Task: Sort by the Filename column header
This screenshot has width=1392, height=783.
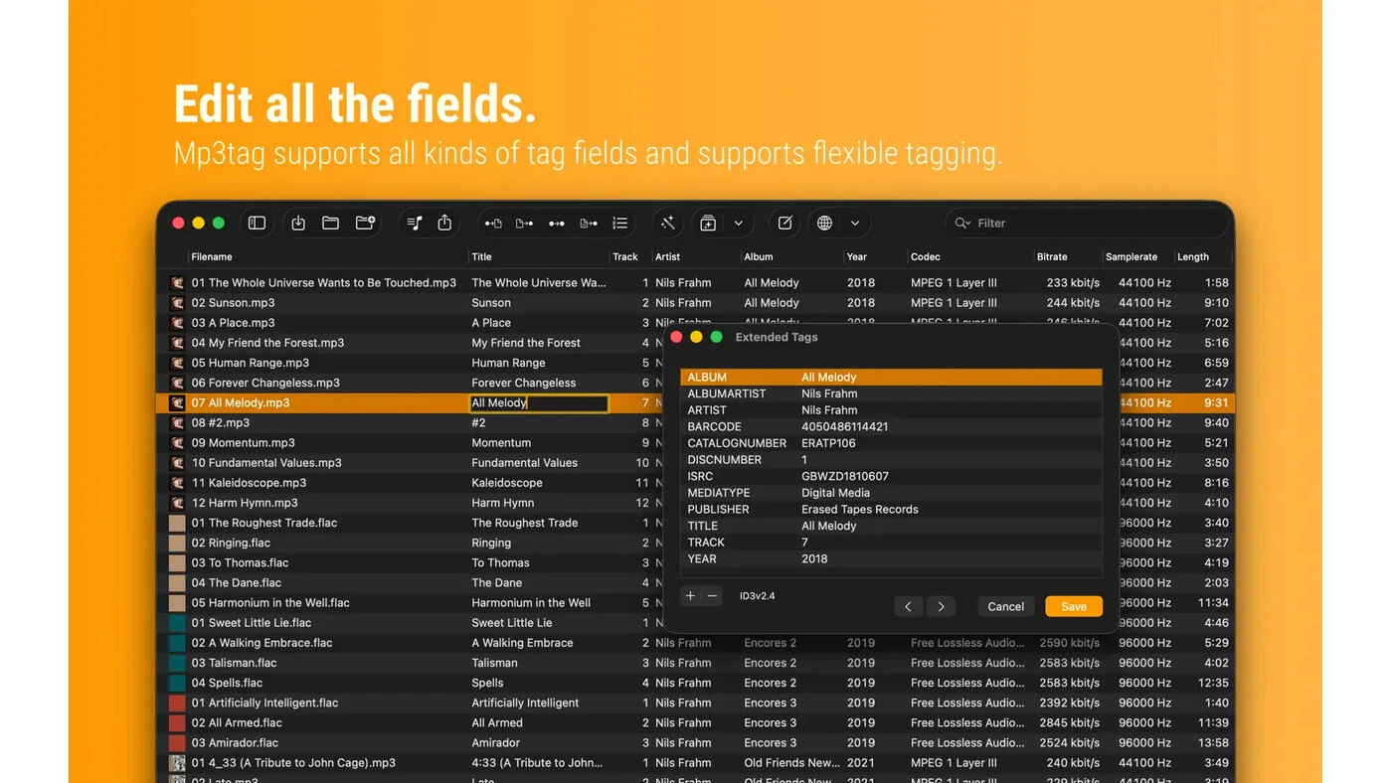Action: pyautogui.click(x=212, y=256)
